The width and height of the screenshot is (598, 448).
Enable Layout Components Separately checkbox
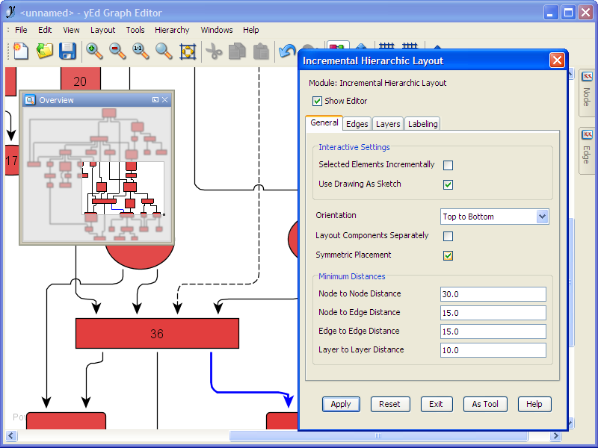[x=448, y=236]
